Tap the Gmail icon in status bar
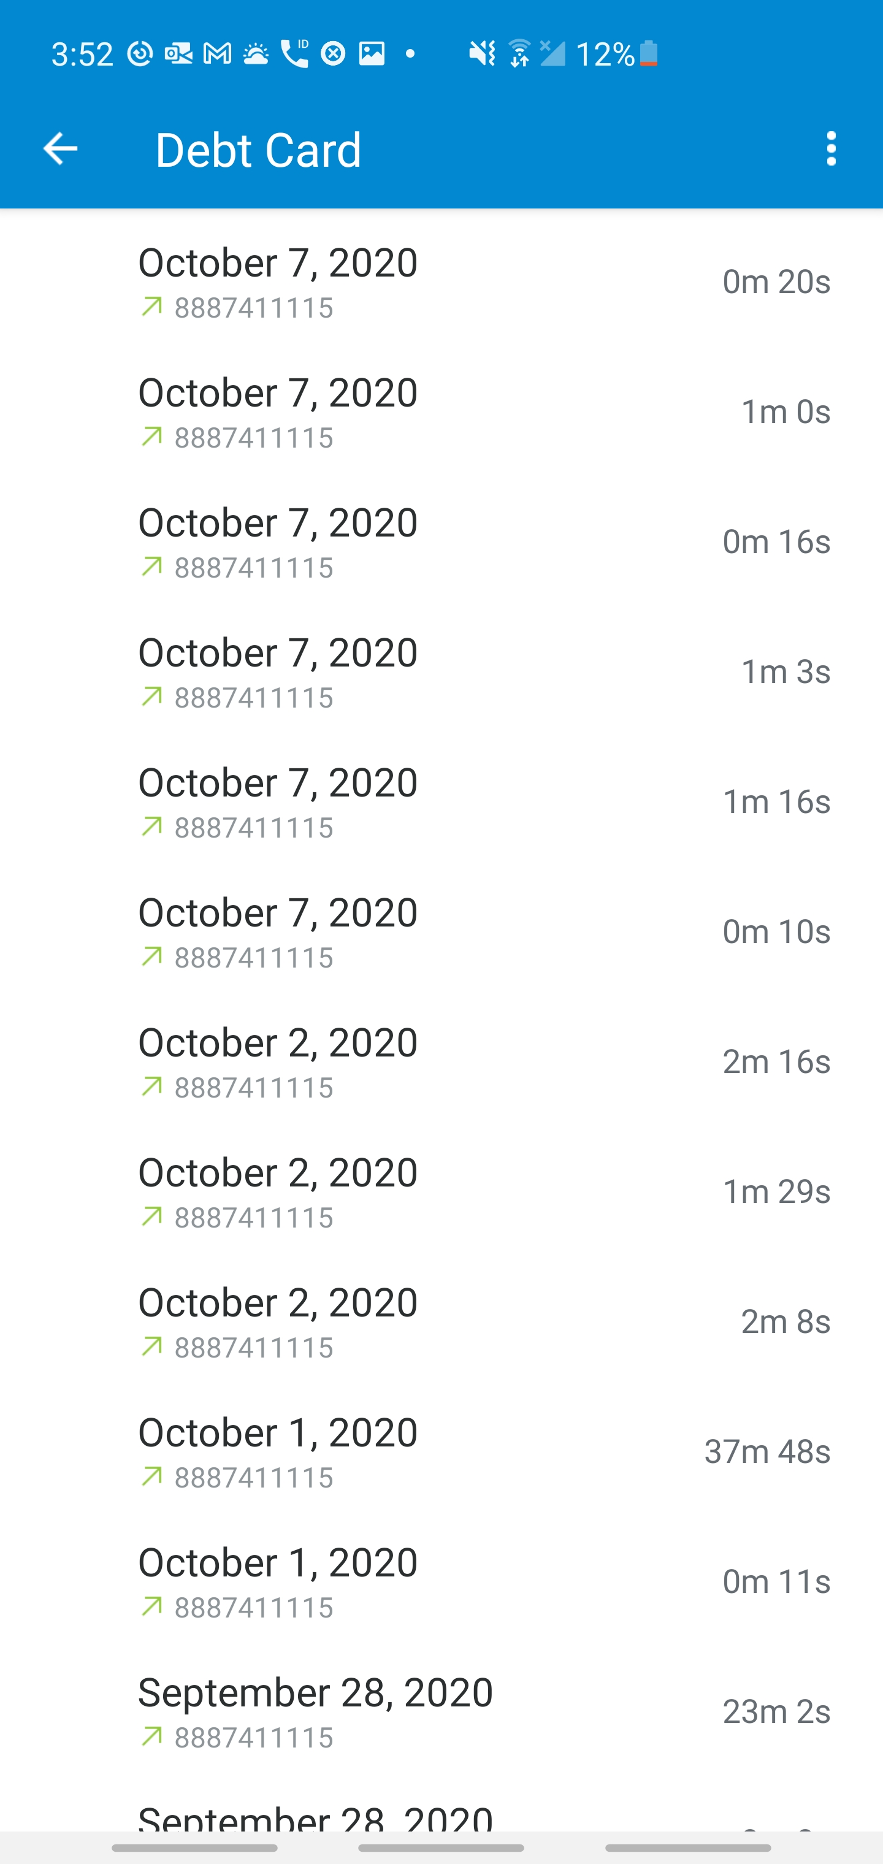The width and height of the screenshot is (883, 1864). [x=217, y=53]
